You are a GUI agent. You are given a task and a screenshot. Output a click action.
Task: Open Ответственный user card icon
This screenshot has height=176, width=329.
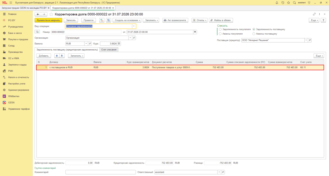tap(223, 172)
